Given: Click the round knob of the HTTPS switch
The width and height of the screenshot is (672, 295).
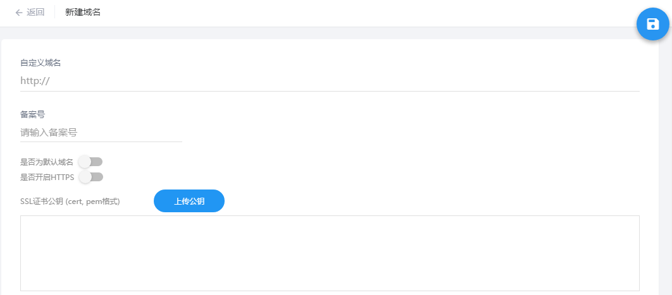Looking at the screenshot, I should pyautogui.click(x=85, y=177).
